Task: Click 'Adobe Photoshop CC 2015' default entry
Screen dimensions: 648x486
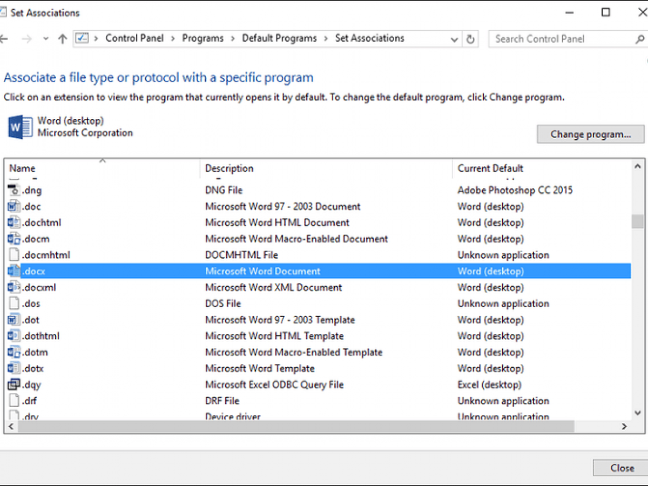Action: pyautogui.click(x=515, y=190)
